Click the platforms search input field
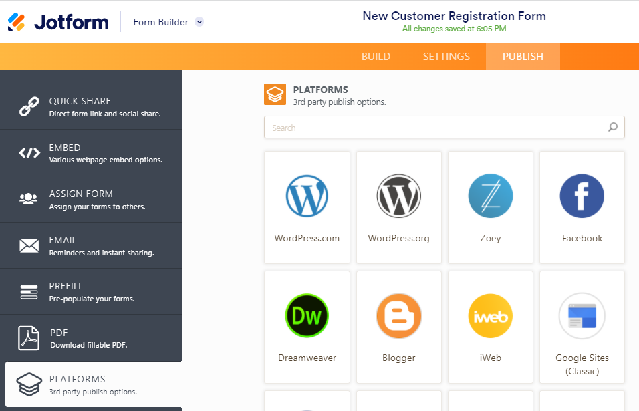 pyautogui.click(x=444, y=128)
